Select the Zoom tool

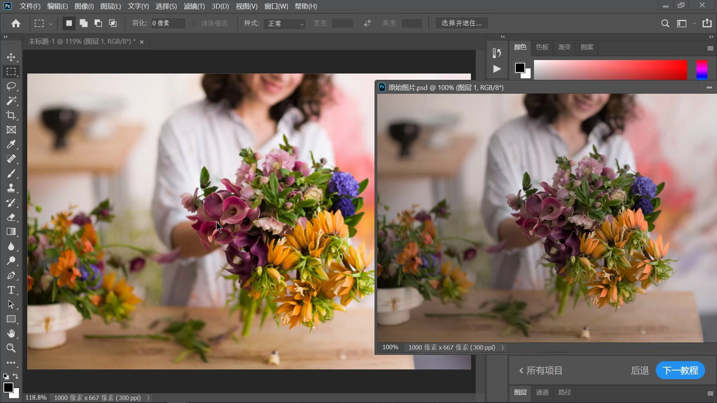coord(11,348)
